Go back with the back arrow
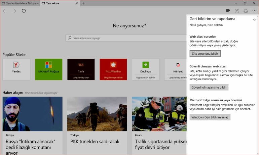 [5, 11]
